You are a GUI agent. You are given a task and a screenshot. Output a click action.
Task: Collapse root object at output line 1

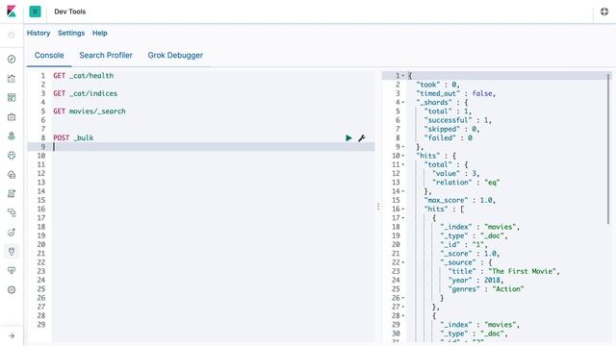403,76
